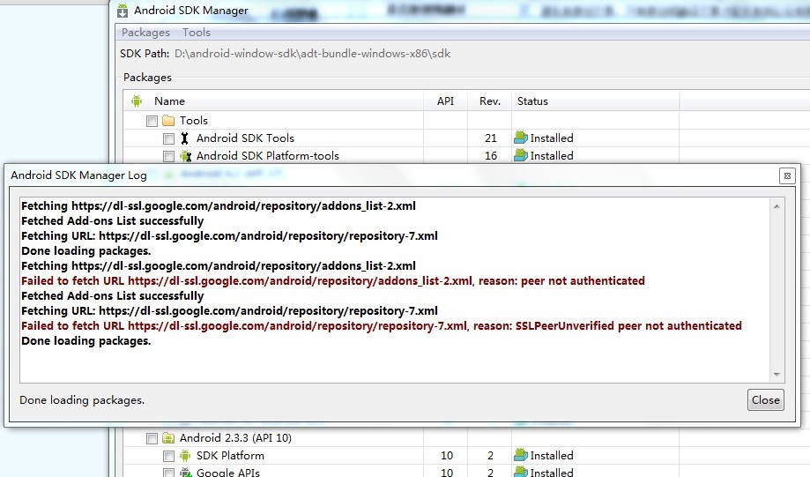Click the log scrollbar up arrow
This screenshot has width=810, height=477.
click(x=777, y=206)
